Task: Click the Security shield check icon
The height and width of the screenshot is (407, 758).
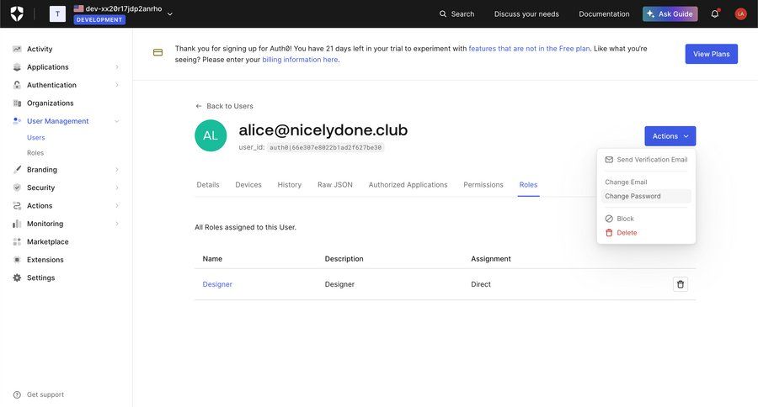Action: 17,188
